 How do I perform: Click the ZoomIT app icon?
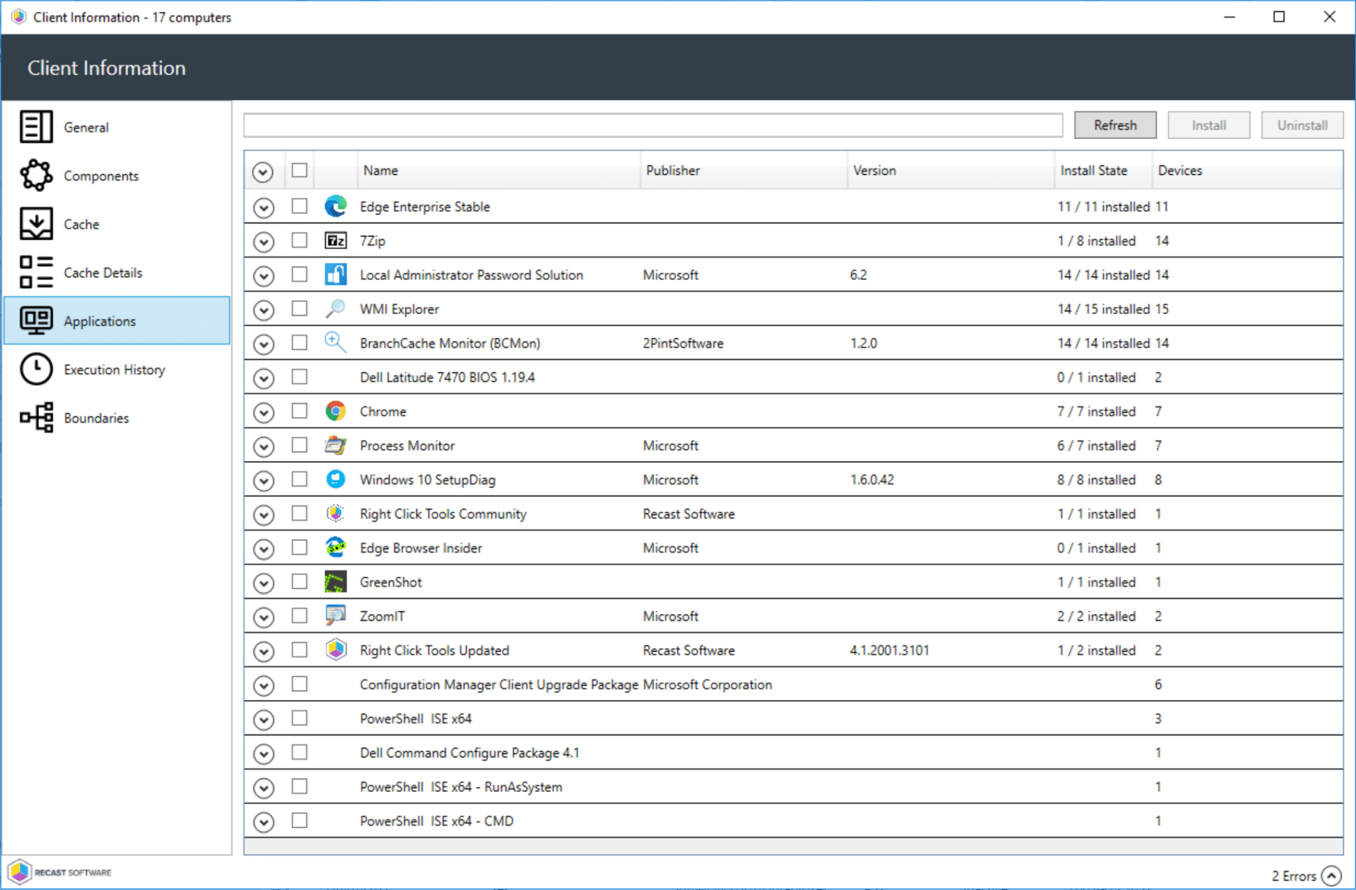tap(336, 616)
